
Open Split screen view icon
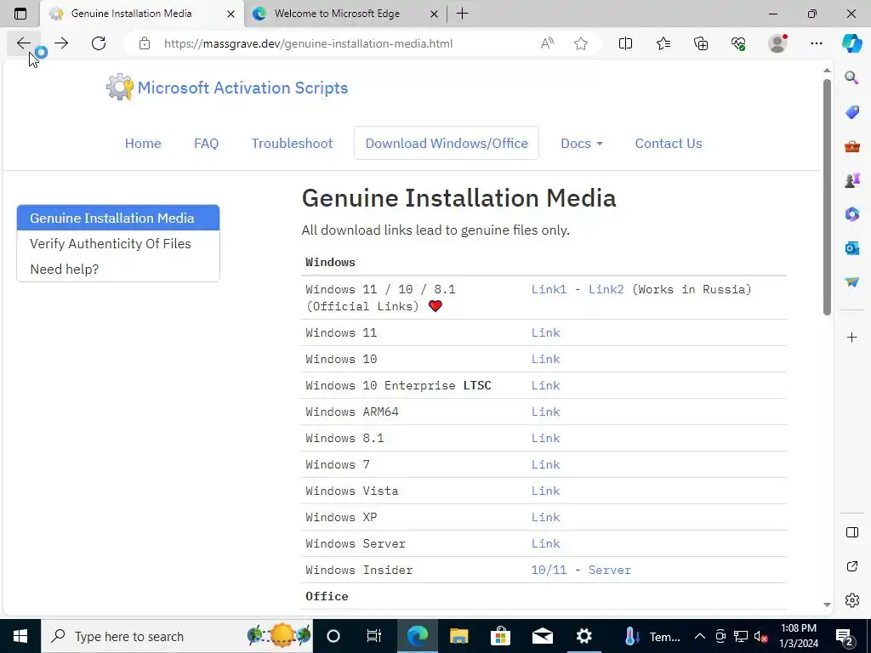625,43
